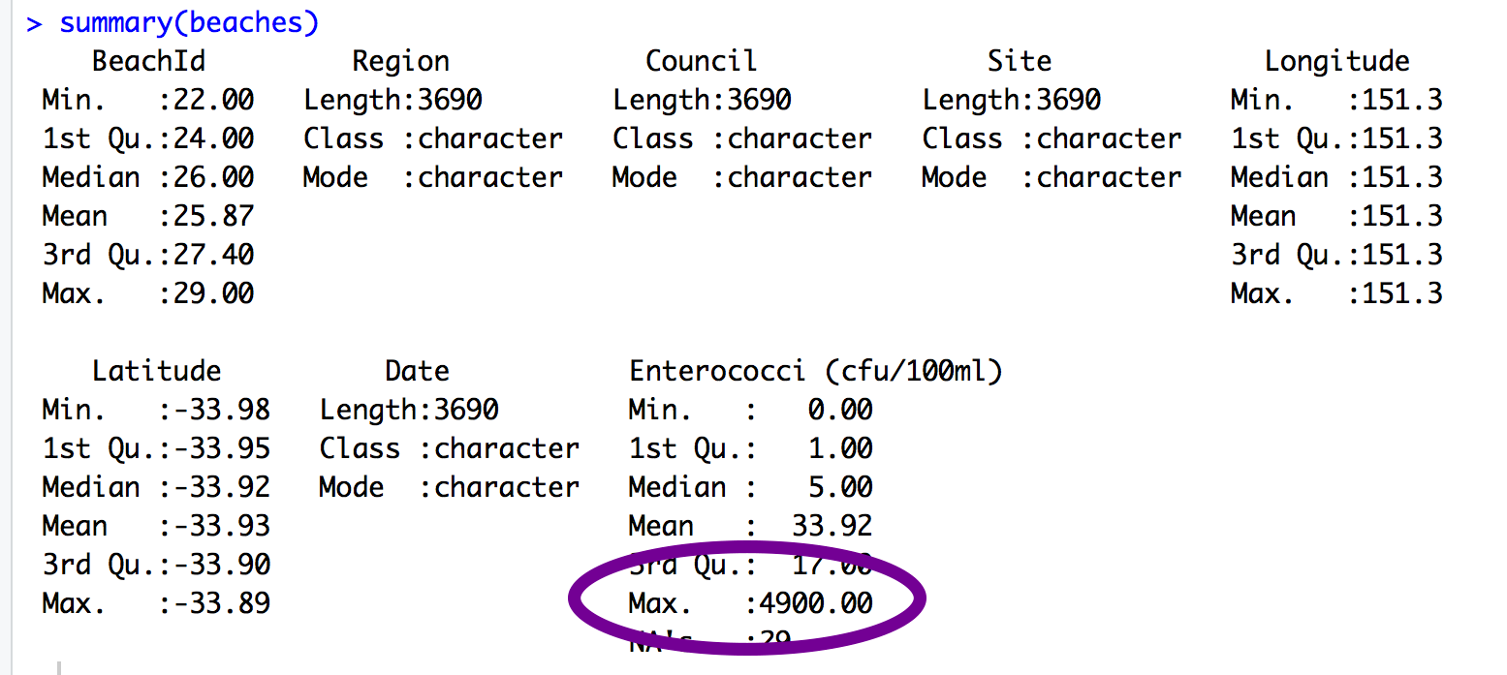The height and width of the screenshot is (675, 1507).
Task: Click the summary(beaches) command line
Action: [x=173, y=23]
